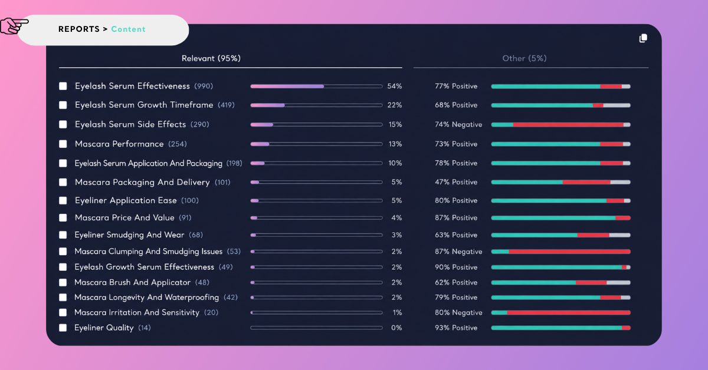Open the Eyelash Serum Growth Timeframe topic

144,105
